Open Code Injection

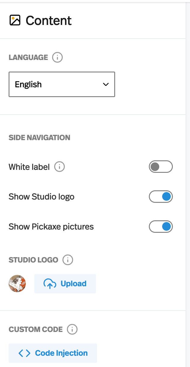[x=61, y=353]
